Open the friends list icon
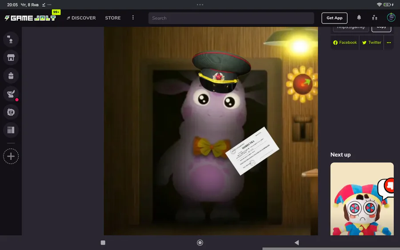This screenshot has width=400, height=250. click(x=375, y=18)
